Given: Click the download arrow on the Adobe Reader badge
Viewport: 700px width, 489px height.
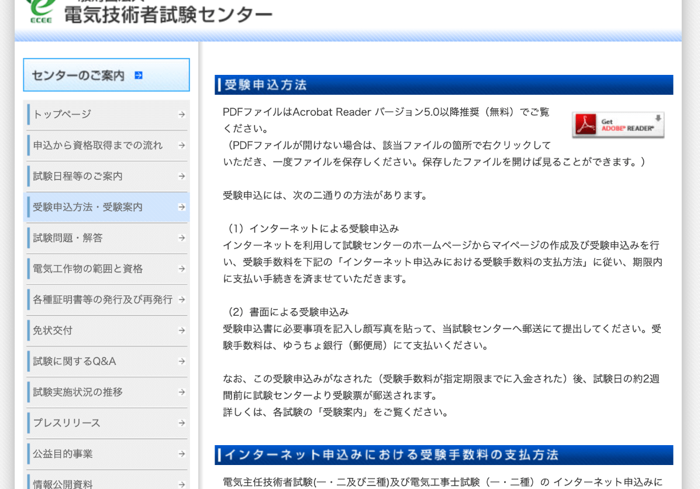Looking at the screenshot, I should tap(658, 118).
